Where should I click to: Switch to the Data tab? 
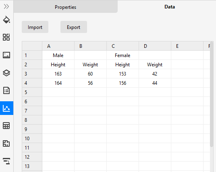click(x=170, y=7)
